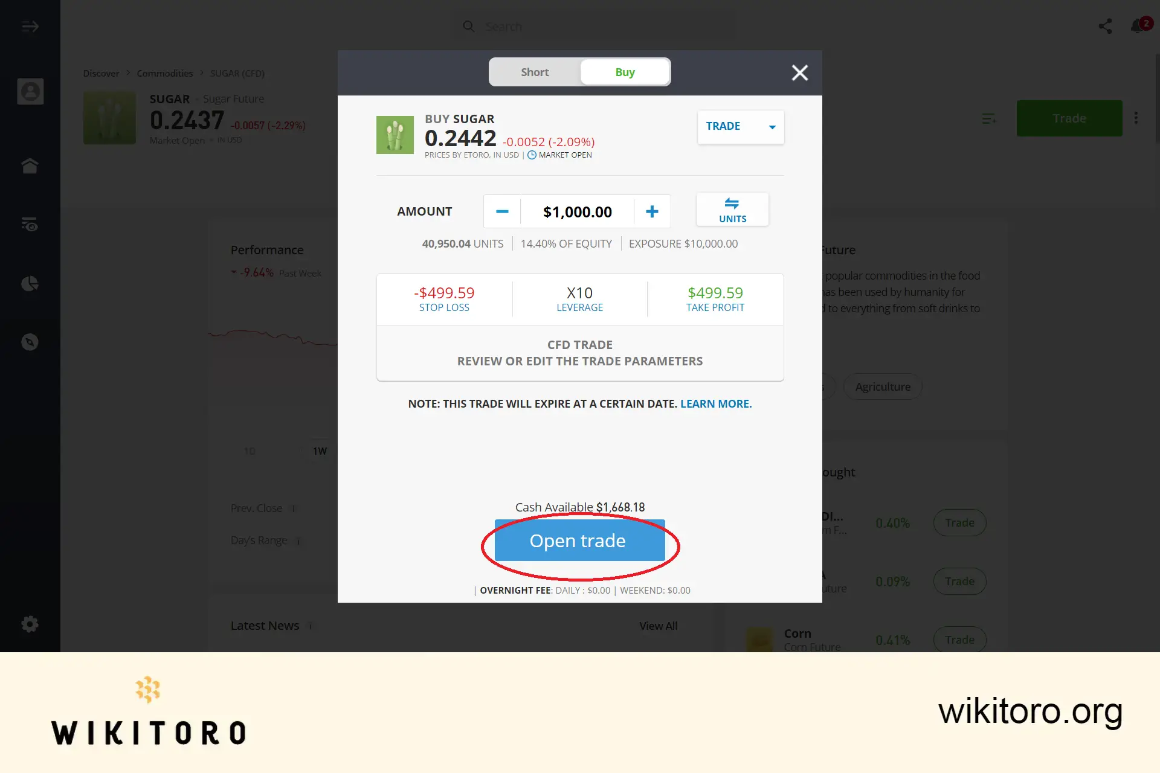Click the share/broadcast icon top right
Screen dimensions: 1160x773
(1105, 26)
